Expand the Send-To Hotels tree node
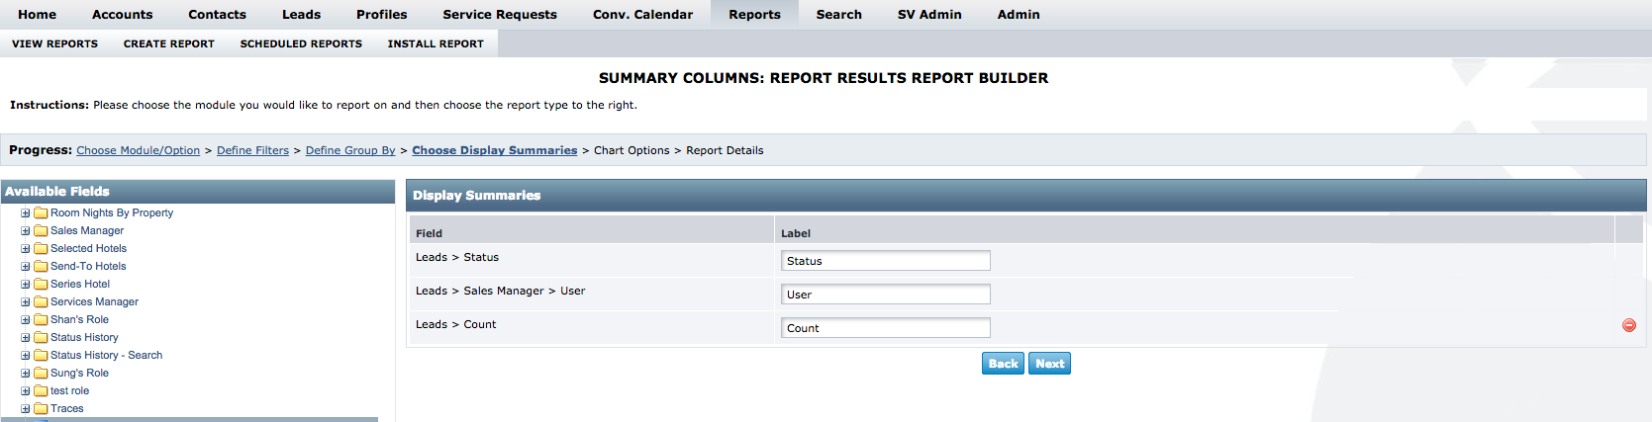1652x422 pixels. point(26,266)
